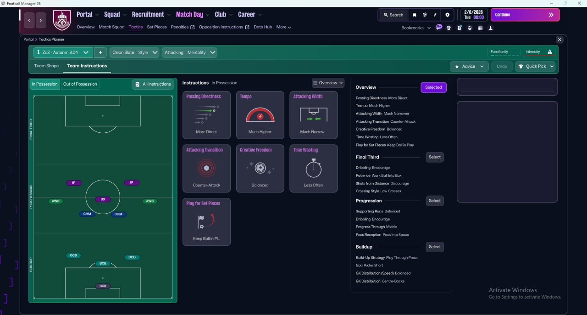This screenshot has height=315, width=587.
Task: Open the globe world icon
Action: coord(425,15)
